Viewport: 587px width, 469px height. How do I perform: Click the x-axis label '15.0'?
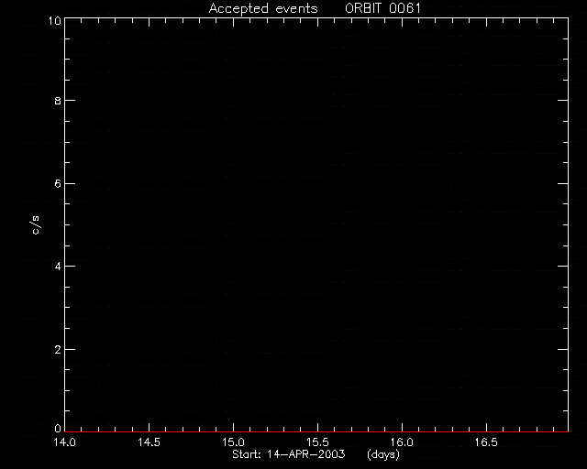point(233,442)
